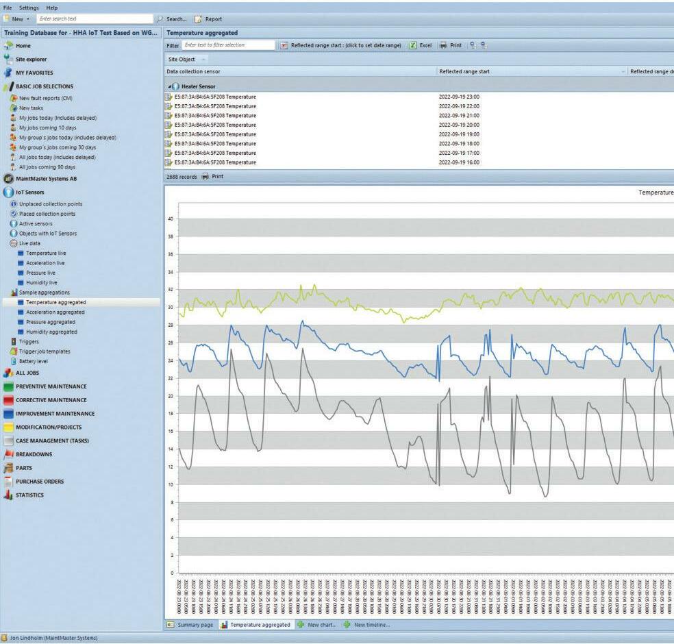Click the Report toolbar button
The width and height of the screenshot is (674, 644).
[208, 19]
